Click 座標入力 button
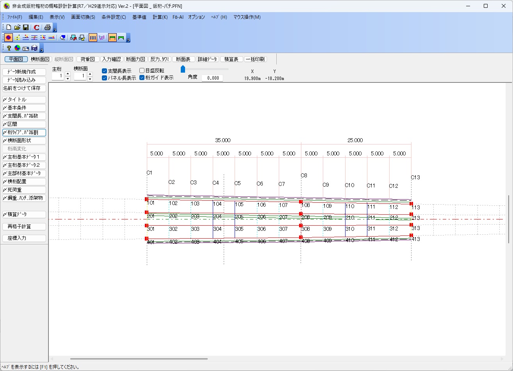Screen dimensions: 513x371 [x=24, y=238]
